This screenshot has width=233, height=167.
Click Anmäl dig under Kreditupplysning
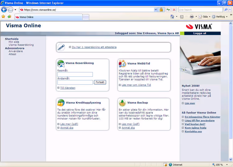pyautogui.click(x=67, y=128)
